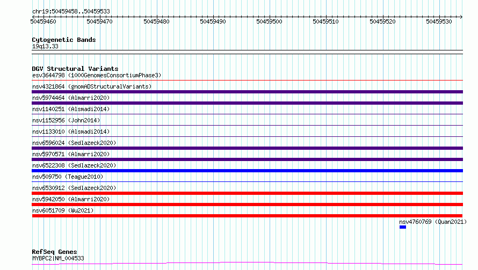Open variant nsv5974464 (Almarri2020) label

point(71,98)
